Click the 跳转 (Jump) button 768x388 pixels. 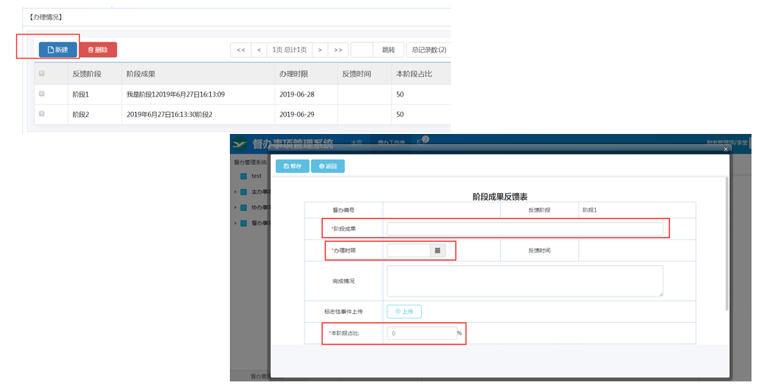(x=388, y=50)
